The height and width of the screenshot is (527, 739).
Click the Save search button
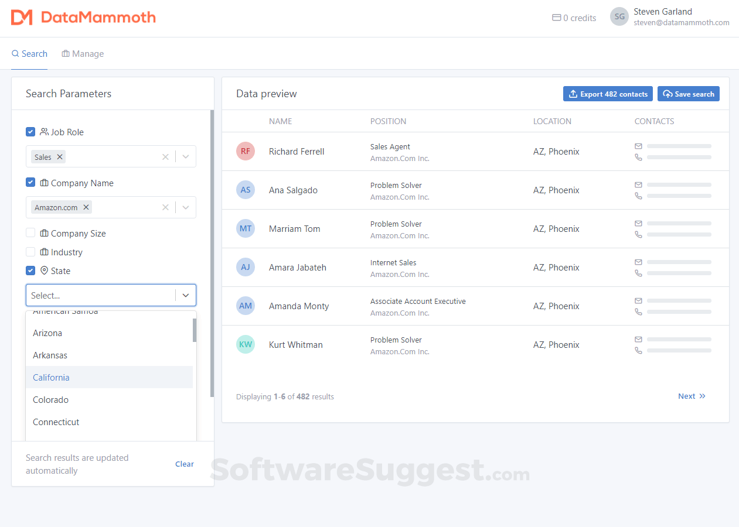point(688,94)
